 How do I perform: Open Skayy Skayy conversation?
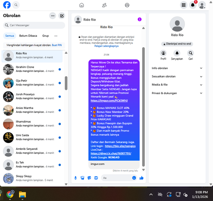(32, 178)
